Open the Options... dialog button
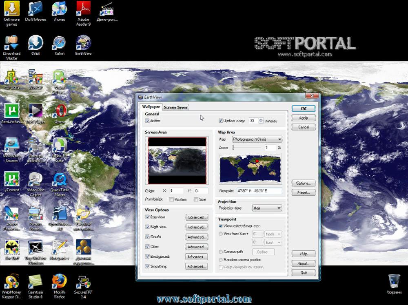 pyautogui.click(x=304, y=183)
